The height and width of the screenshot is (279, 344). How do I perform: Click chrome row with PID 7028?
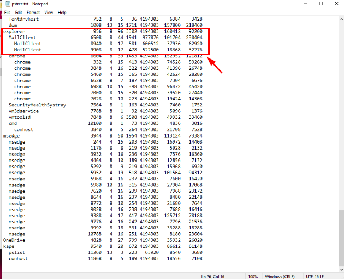pyautogui.click(x=108, y=99)
